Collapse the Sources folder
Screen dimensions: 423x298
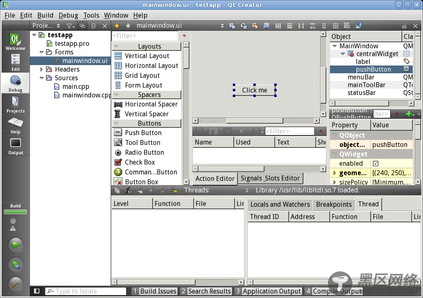click(41, 78)
